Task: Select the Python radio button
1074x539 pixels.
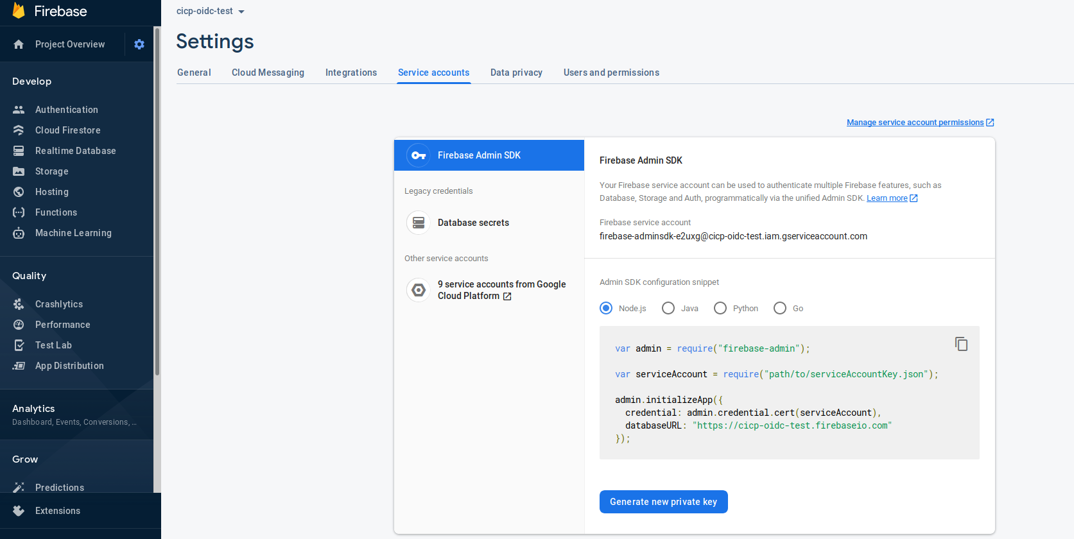Action: [720, 308]
